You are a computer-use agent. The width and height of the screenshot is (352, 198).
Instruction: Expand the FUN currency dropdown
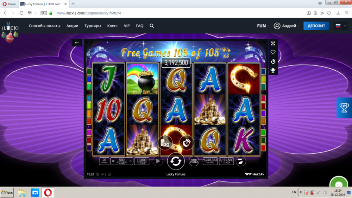click(263, 26)
